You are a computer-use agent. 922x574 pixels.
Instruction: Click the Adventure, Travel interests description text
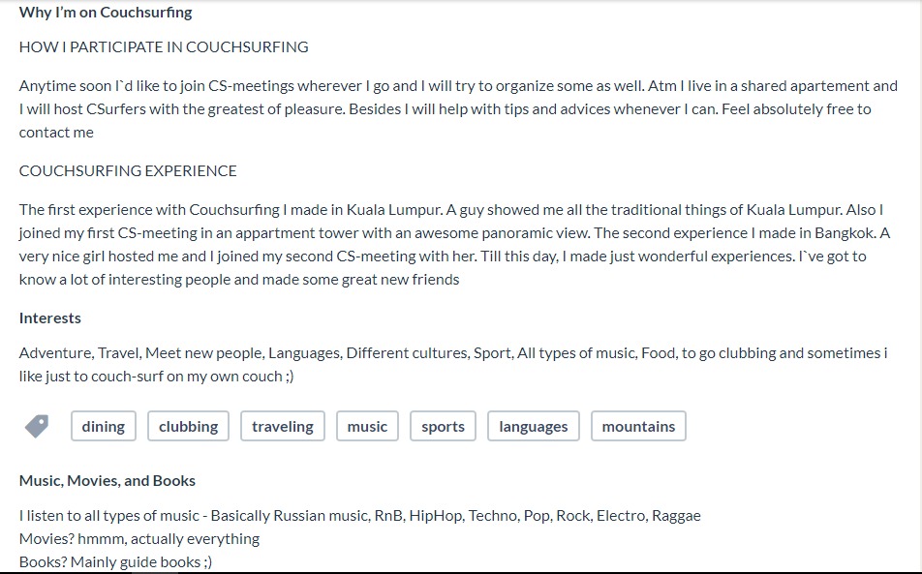click(x=453, y=364)
